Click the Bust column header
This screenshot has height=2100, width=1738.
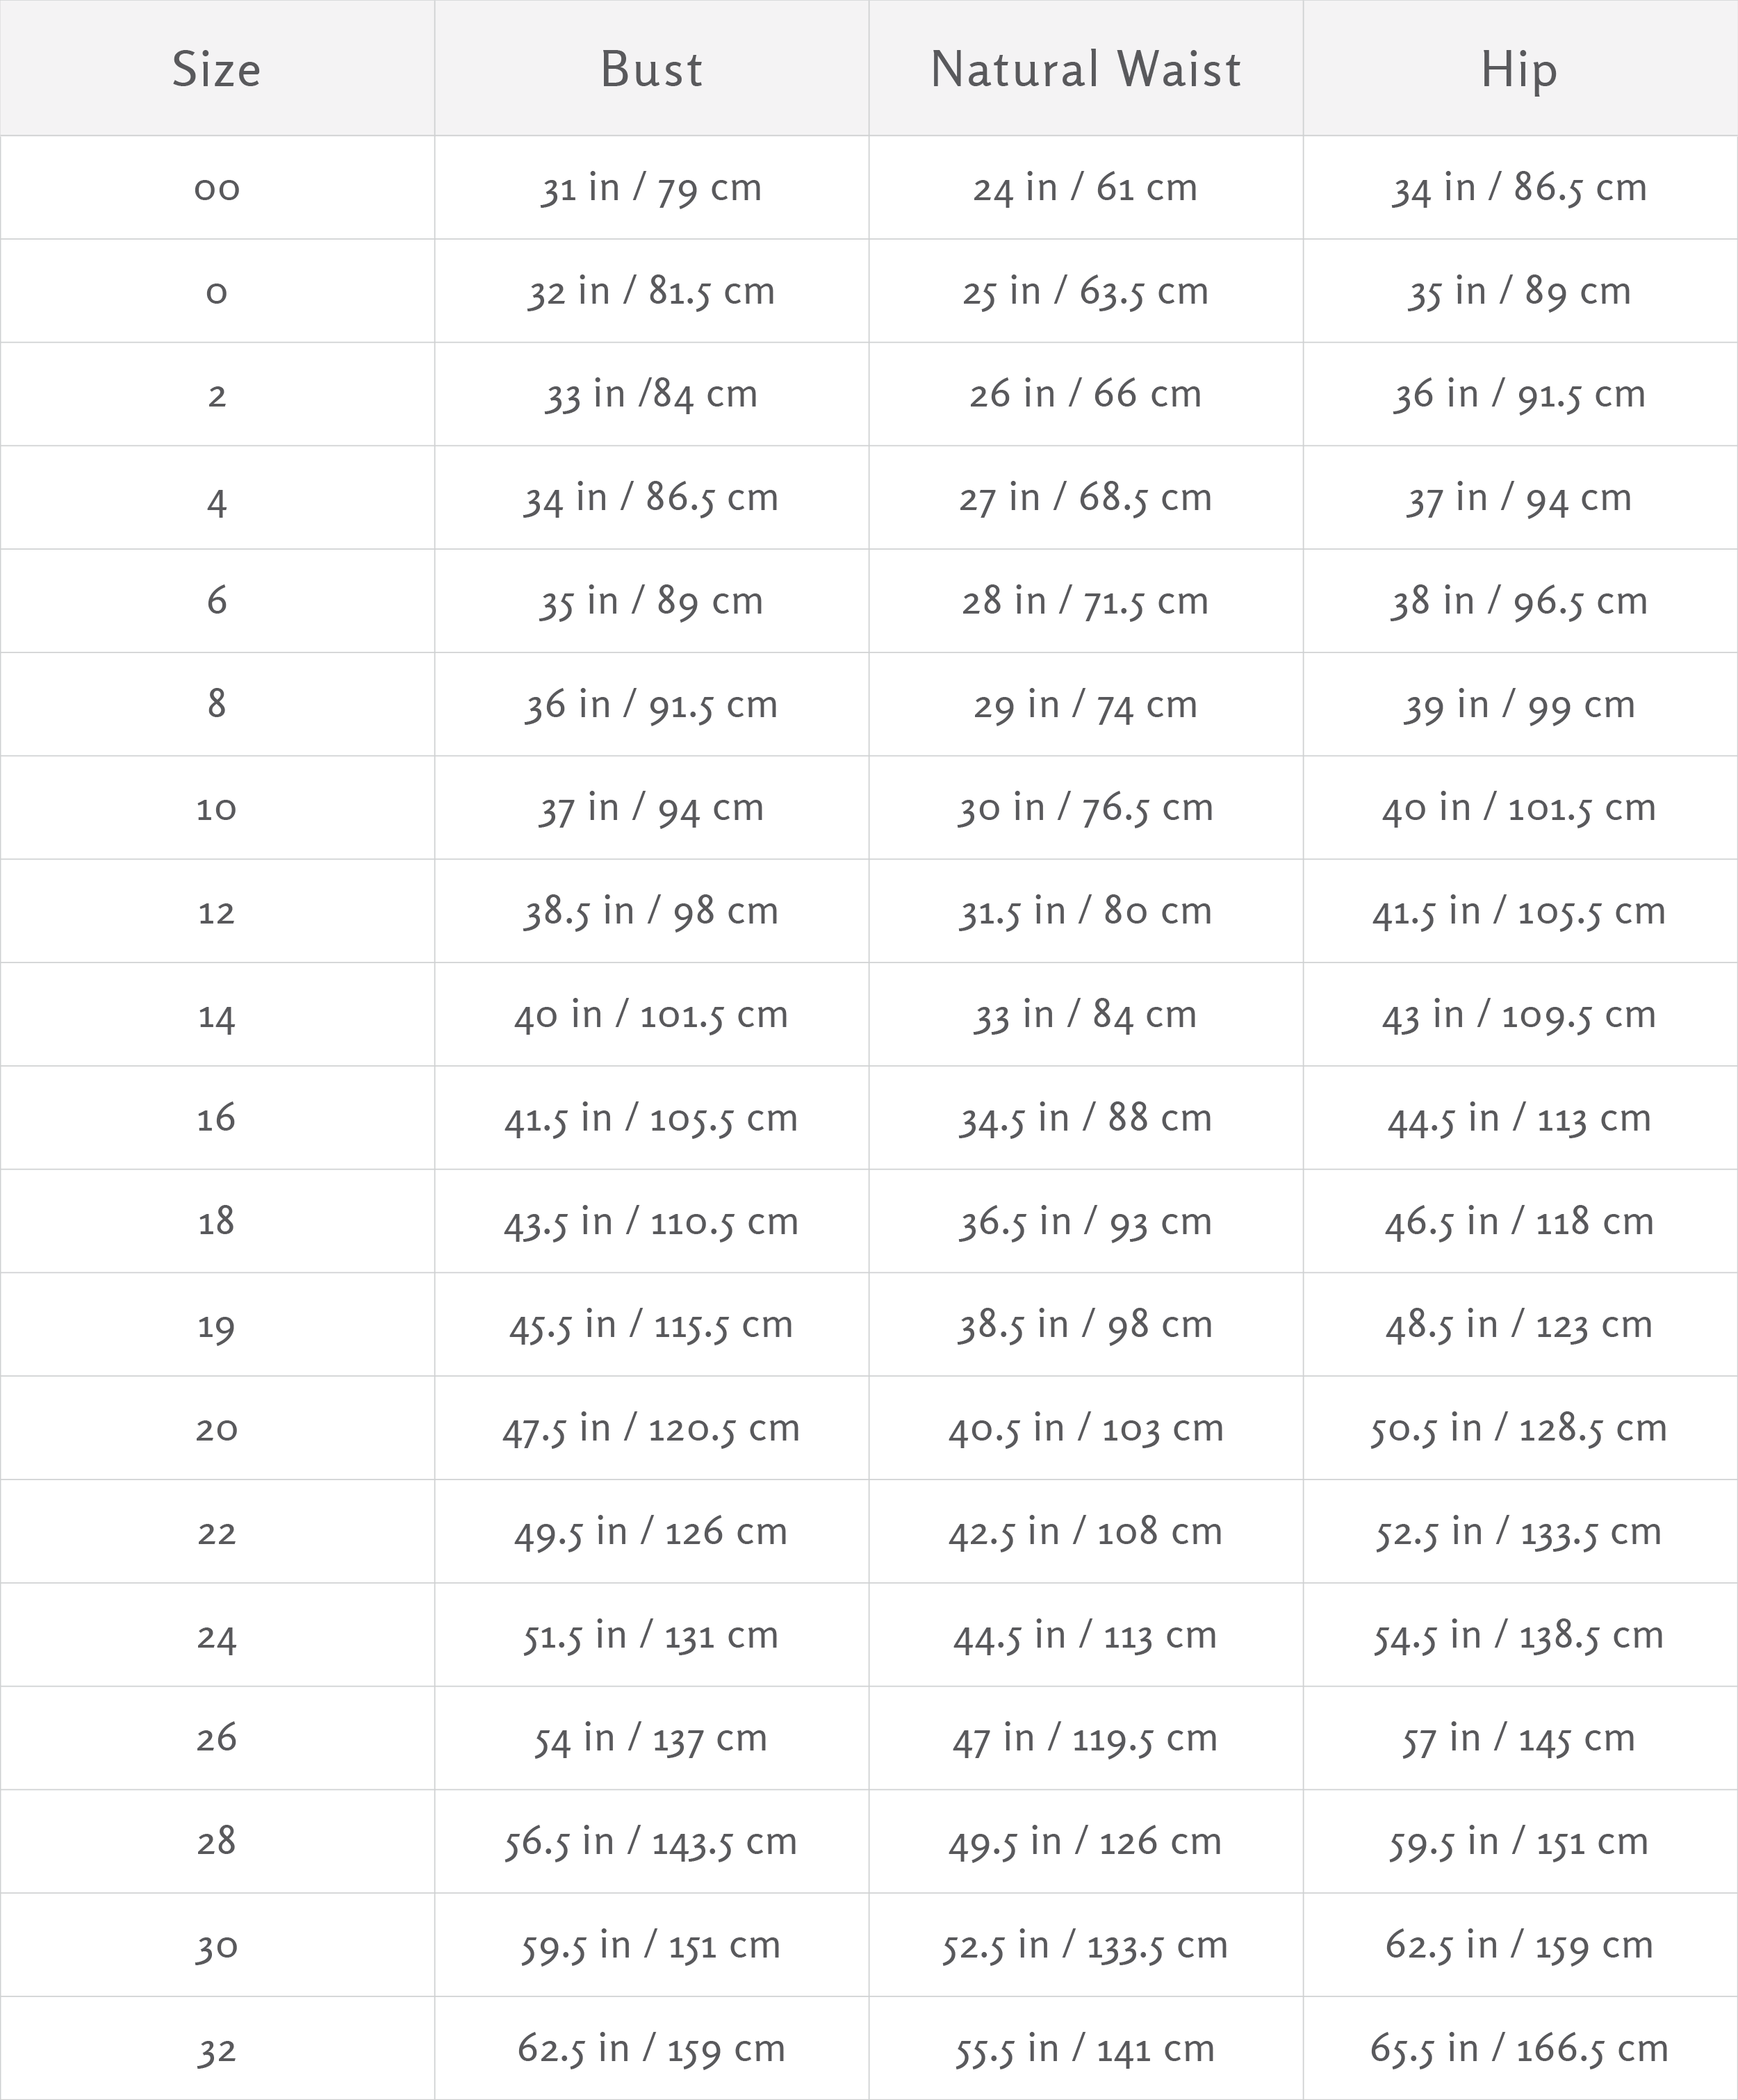[x=651, y=70]
